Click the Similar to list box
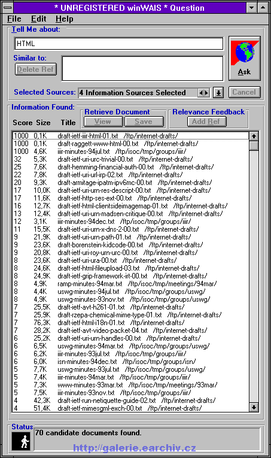 coord(142,68)
